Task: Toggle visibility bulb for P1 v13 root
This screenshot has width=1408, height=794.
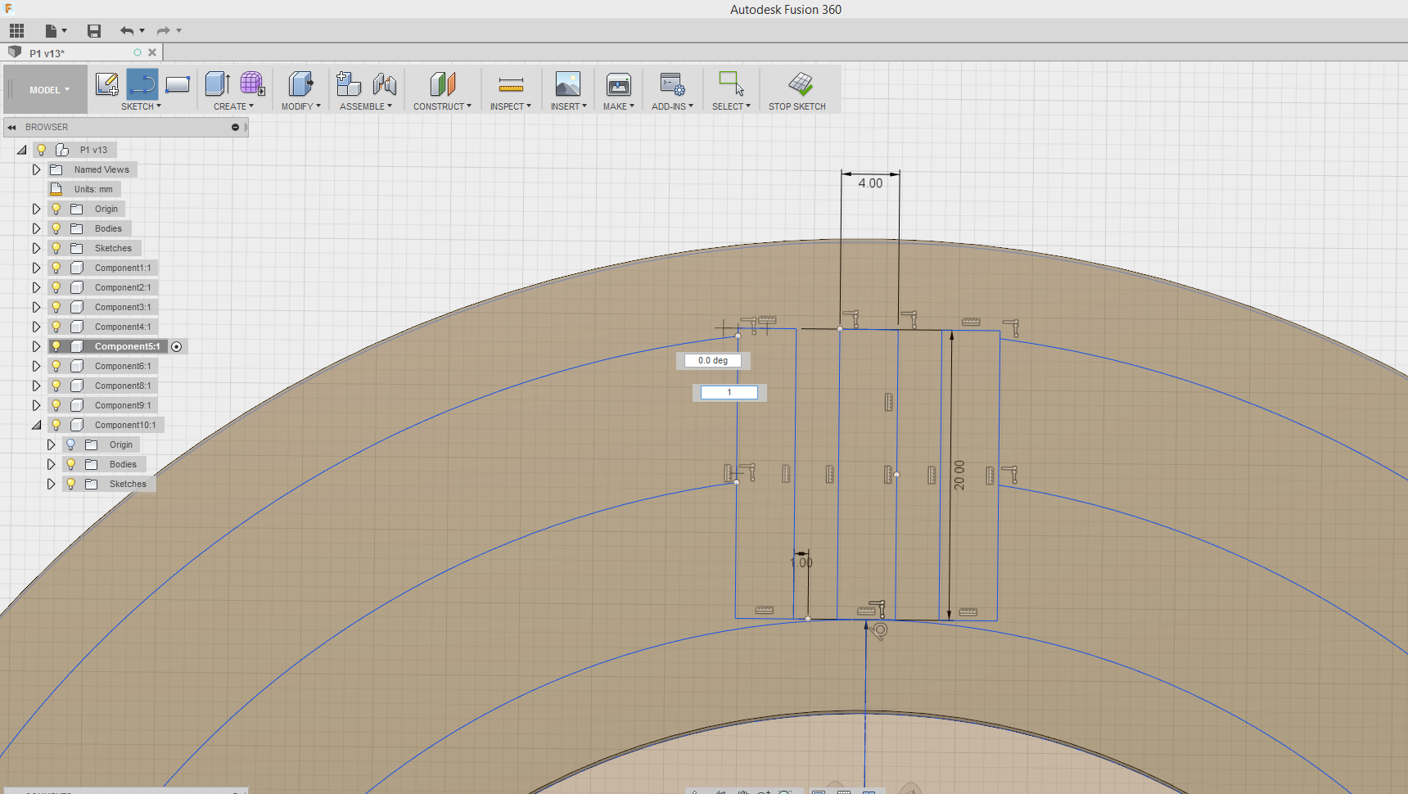Action: (42, 150)
